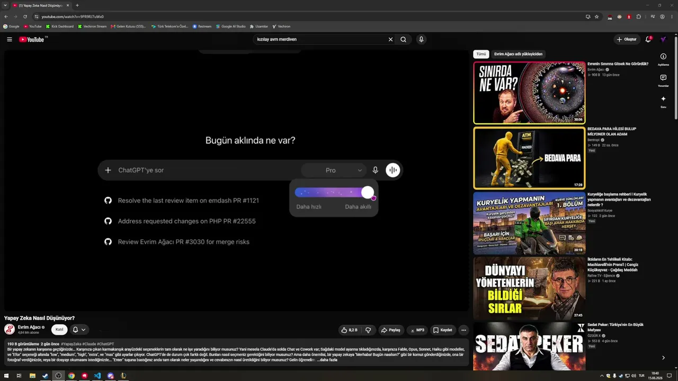Open the Kick Dashboard bookmark
Viewport: 678px width, 381px height.
coord(60,26)
